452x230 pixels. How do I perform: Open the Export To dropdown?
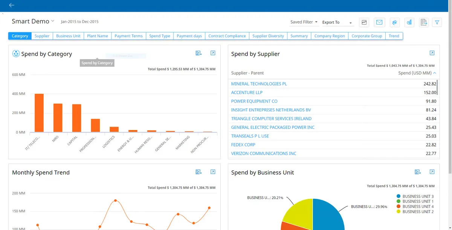click(337, 23)
